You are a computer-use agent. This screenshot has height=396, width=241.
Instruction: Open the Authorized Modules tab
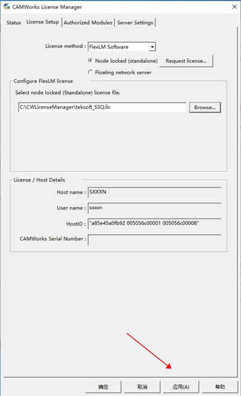coord(88,22)
